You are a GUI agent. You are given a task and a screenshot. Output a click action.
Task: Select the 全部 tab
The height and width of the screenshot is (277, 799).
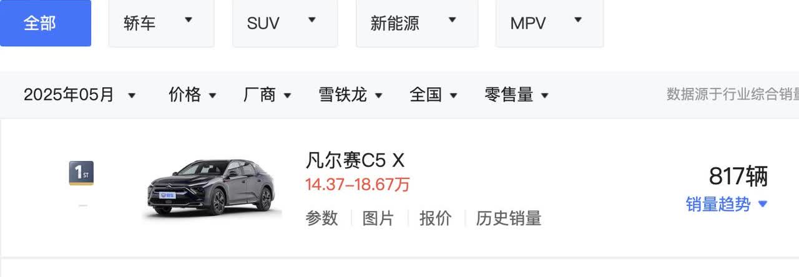(x=46, y=23)
